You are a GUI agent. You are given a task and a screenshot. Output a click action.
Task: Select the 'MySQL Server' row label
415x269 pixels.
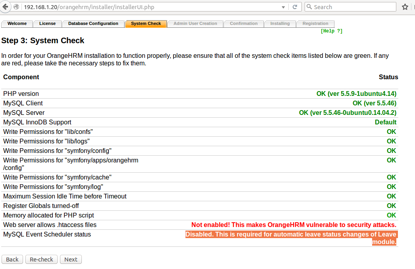24,113
